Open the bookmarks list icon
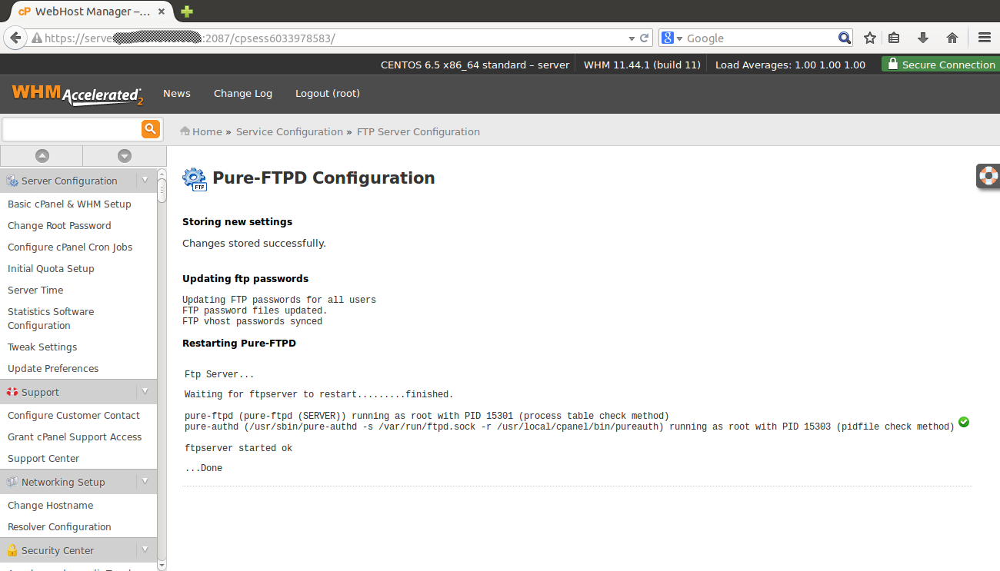The width and height of the screenshot is (1000, 571). coord(894,38)
